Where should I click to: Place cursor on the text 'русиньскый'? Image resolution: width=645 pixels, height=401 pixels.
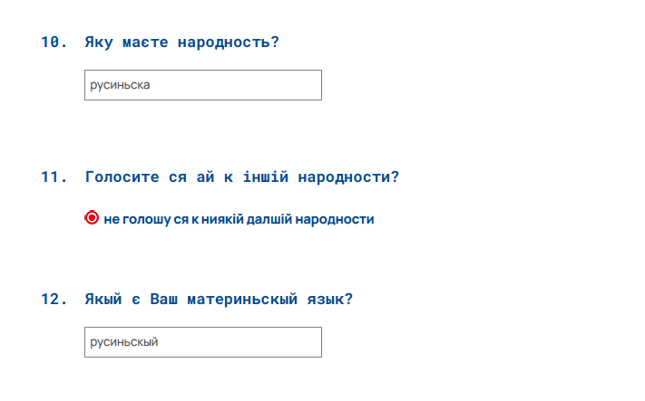(123, 342)
